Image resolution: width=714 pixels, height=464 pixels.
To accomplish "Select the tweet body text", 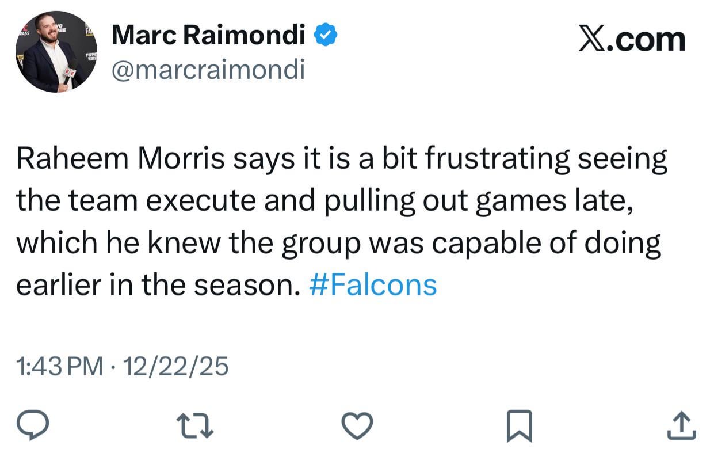I will 339,220.
